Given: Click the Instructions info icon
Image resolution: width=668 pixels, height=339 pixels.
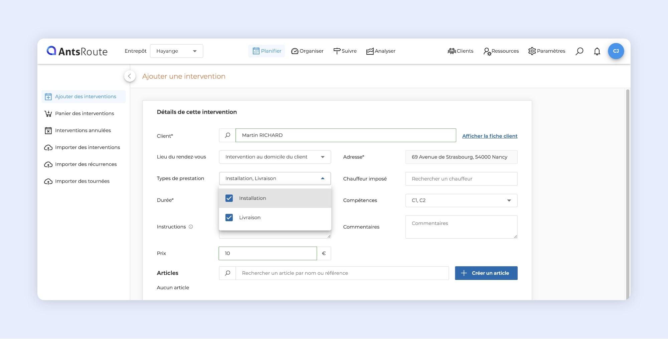Looking at the screenshot, I should click(191, 227).
